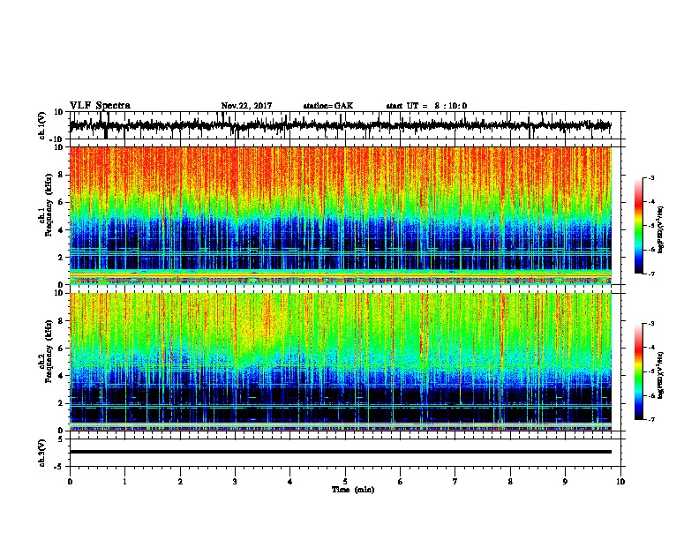Select the date text "Nov.22, 2017"
Image resolution: width=699 pixels, height=540 pixels.
click(x=246, y=106)
